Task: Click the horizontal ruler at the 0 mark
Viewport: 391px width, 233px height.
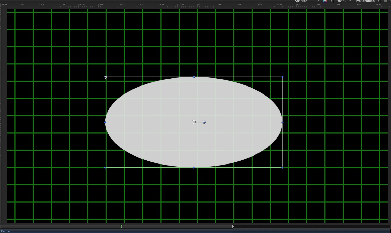Action: [198, 5]
